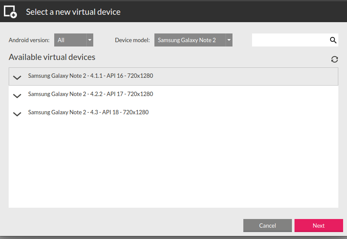Expand Samsung Galaxy Note 2 4.2.2 details
The width and height of the screenshot is (347, 239).
pos(17,96)
